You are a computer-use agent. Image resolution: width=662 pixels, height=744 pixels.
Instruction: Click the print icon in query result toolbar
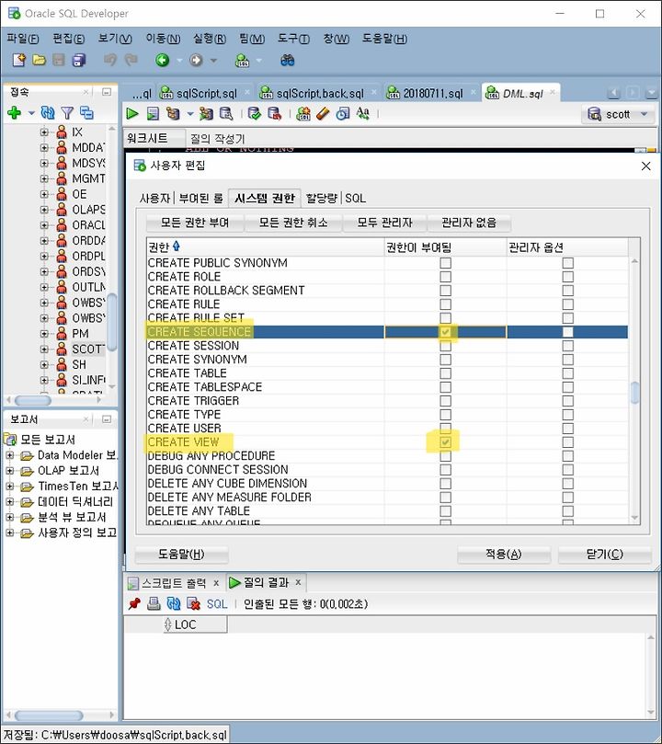[x=154, y=603]
